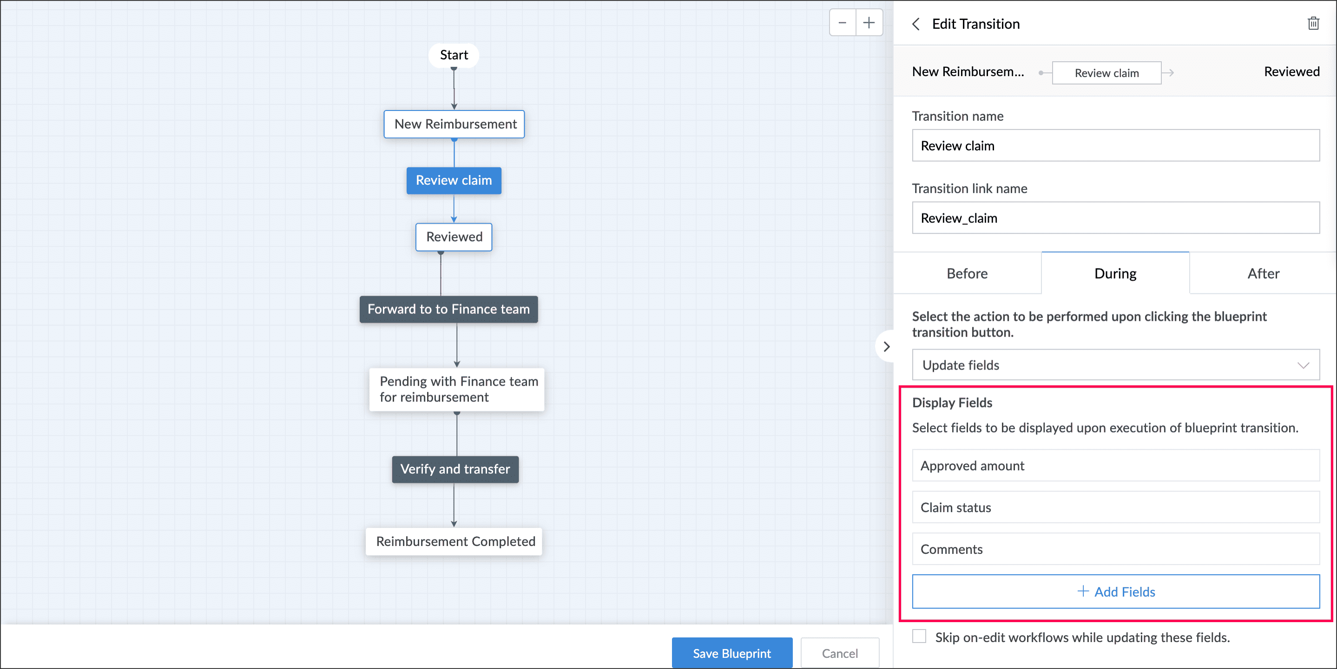1337x669 pixels.
Task: Select the During tab
Action: pos(1115,273)
